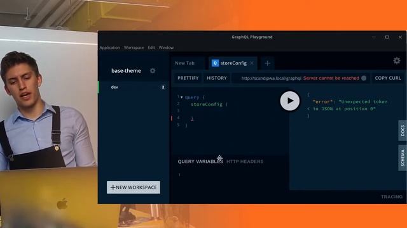Select the storeConfig tab
This screenshot has height=228, width=407.
pos(233,63)
